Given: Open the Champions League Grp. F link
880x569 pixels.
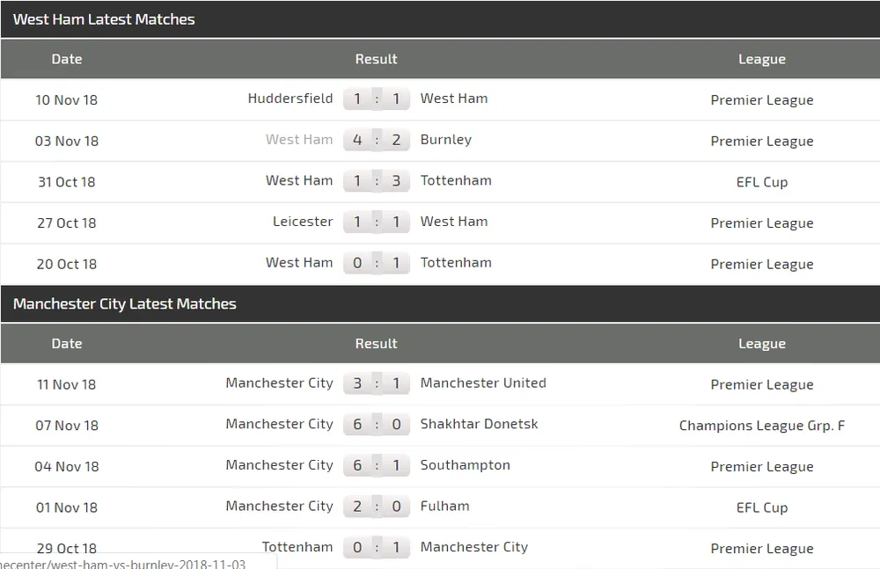Looking at the screenshot, I should coord(762,425).
